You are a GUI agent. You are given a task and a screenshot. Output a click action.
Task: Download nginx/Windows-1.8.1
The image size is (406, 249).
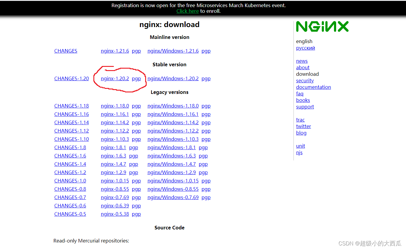point(172,147)
